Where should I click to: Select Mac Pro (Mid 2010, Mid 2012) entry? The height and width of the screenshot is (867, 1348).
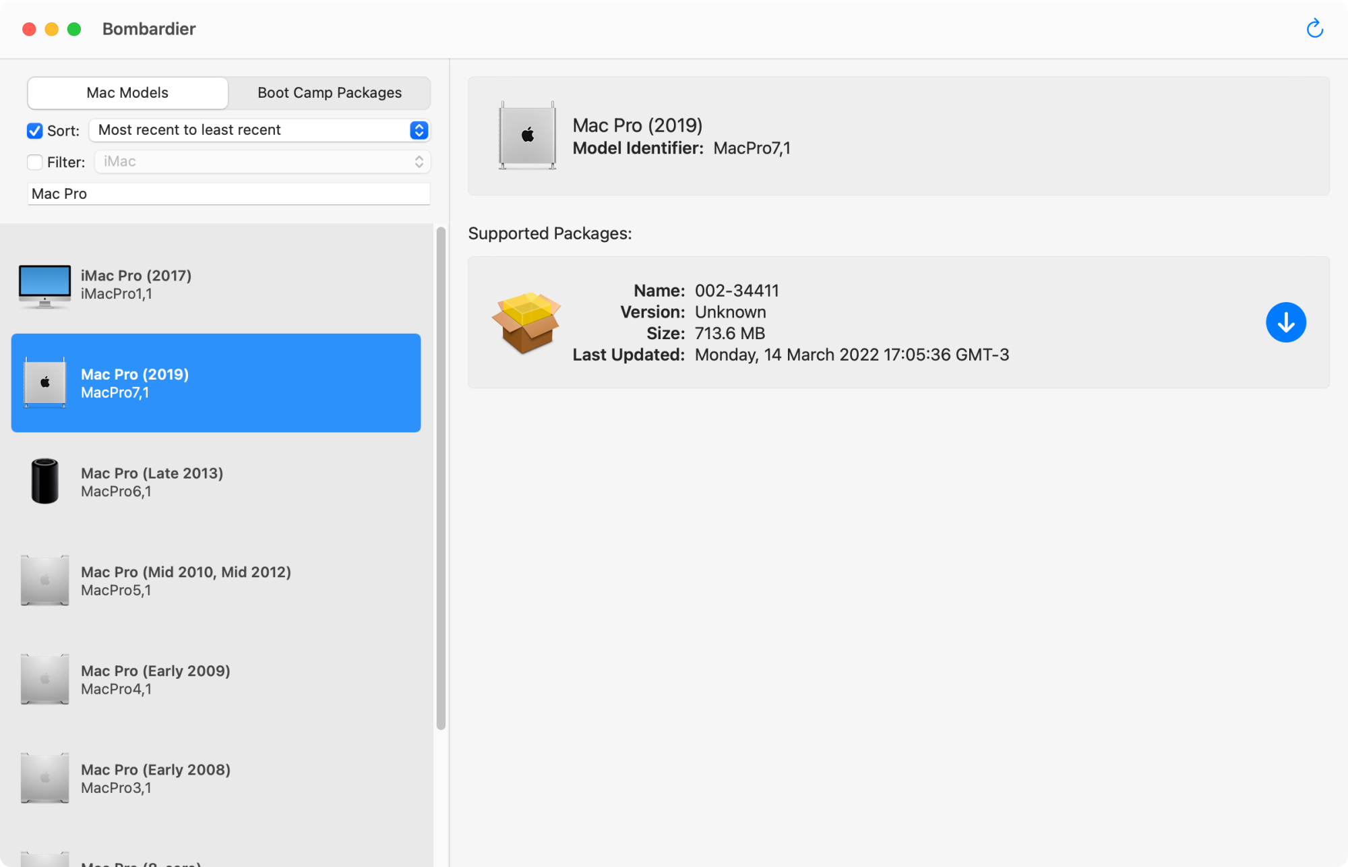click(x=216, y=580)
